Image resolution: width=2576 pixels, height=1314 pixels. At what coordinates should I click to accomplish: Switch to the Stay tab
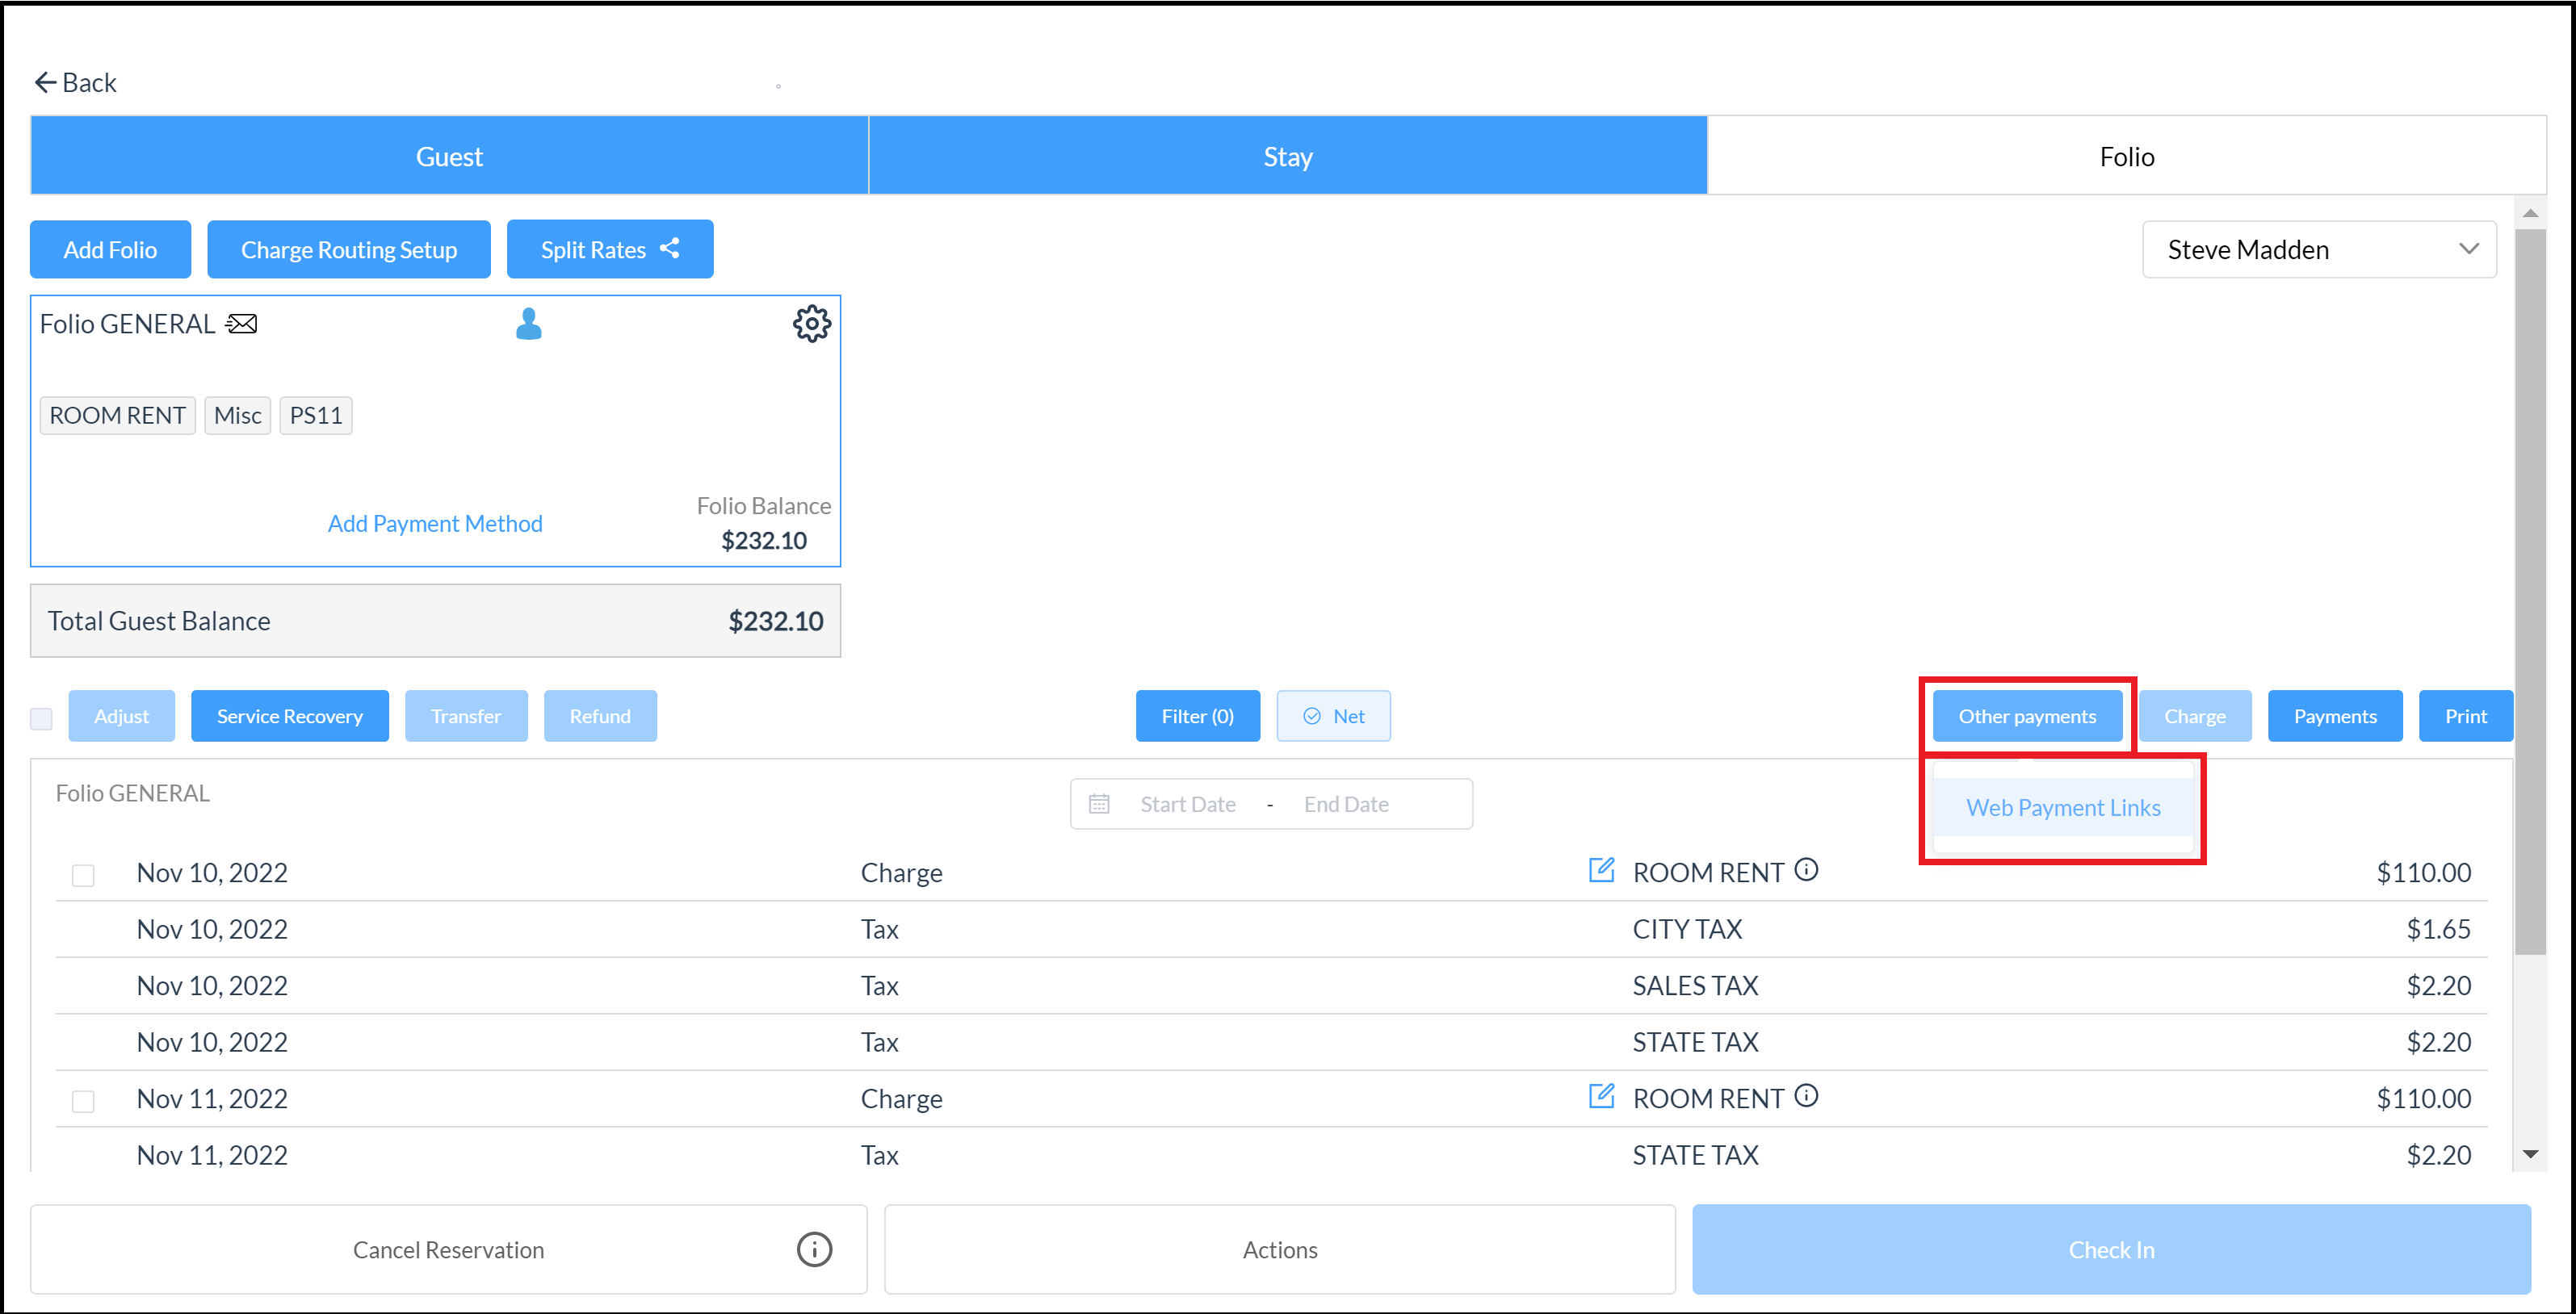[x=1287, y=156]
